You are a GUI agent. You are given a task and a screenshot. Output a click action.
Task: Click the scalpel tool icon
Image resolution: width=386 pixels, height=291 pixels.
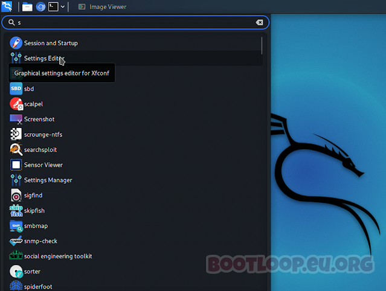[16, 104]
